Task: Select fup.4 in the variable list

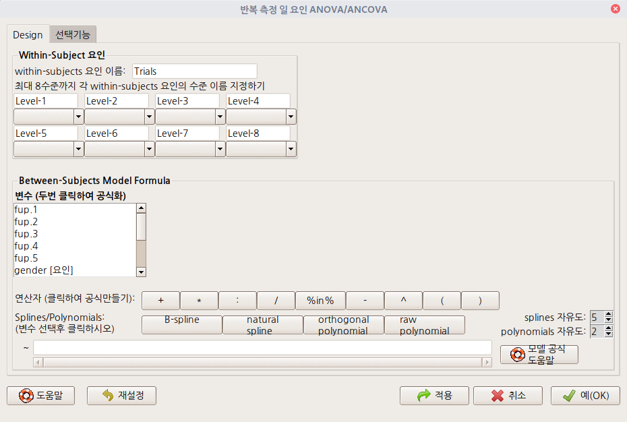Action: tap(75, 246)
